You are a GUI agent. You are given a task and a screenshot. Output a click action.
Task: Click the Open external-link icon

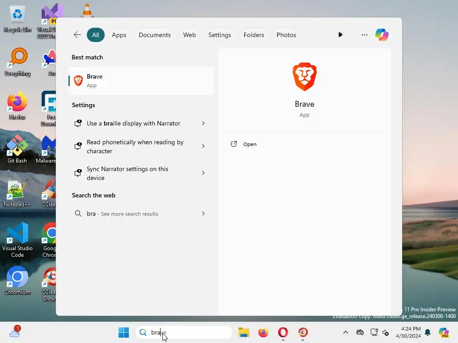pos(233,144)
